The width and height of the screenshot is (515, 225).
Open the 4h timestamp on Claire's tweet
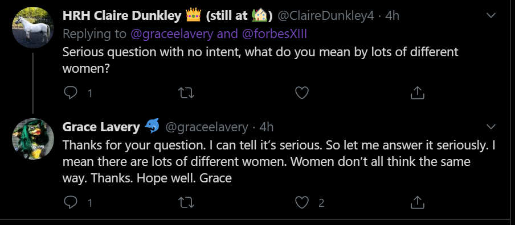(392, 16)
